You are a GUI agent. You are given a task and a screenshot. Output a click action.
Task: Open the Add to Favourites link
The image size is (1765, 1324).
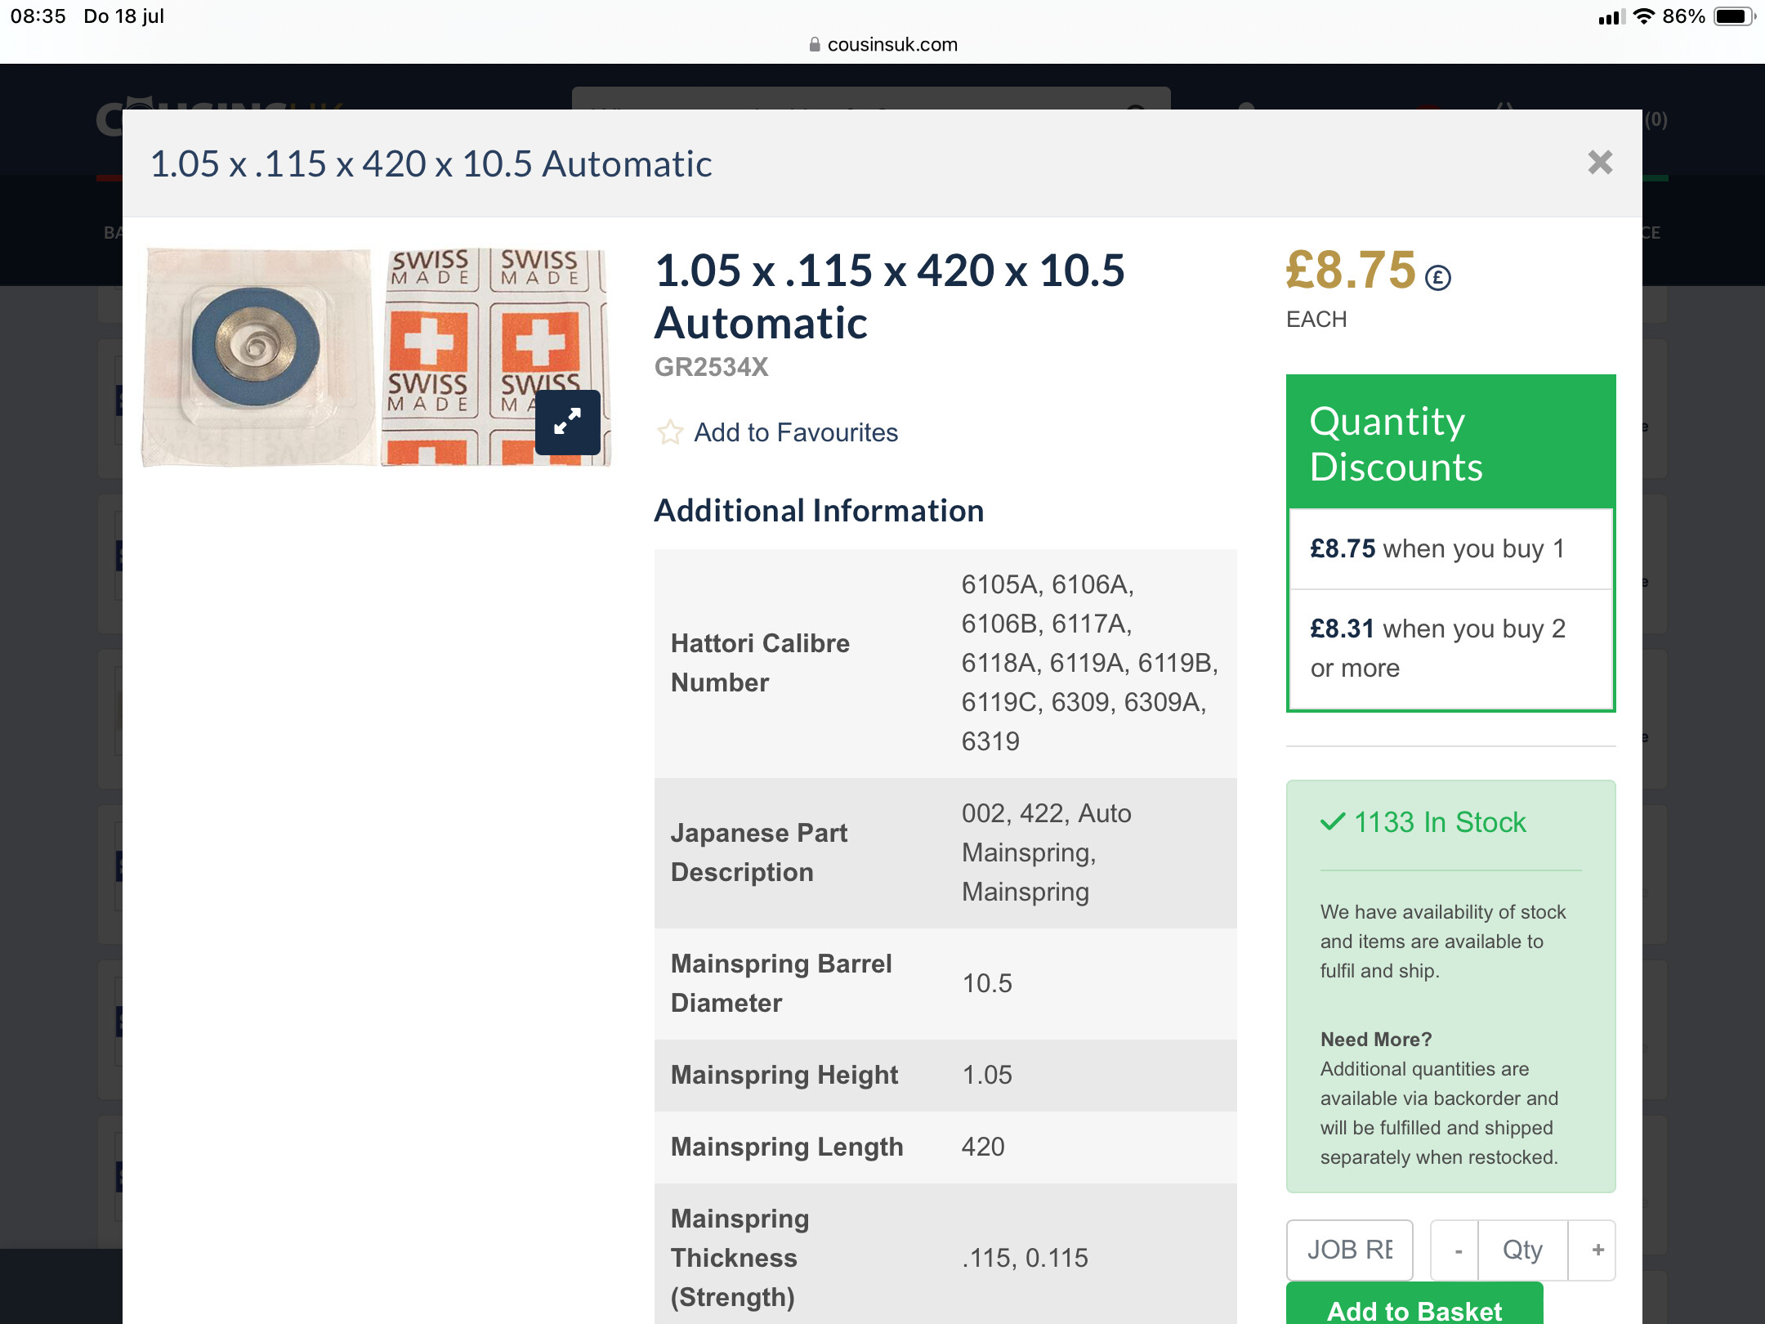(795, 432)
